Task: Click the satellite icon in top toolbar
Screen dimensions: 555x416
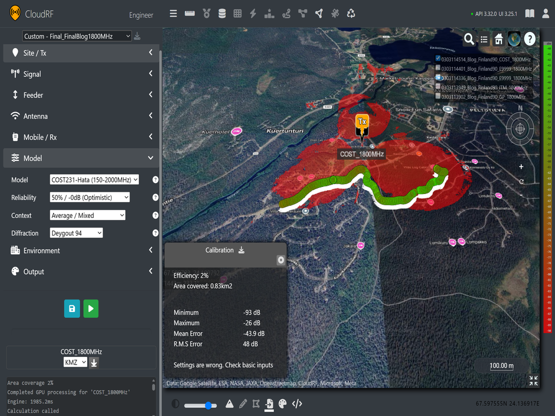Action: pyautogui.click(x=335, y=14)
